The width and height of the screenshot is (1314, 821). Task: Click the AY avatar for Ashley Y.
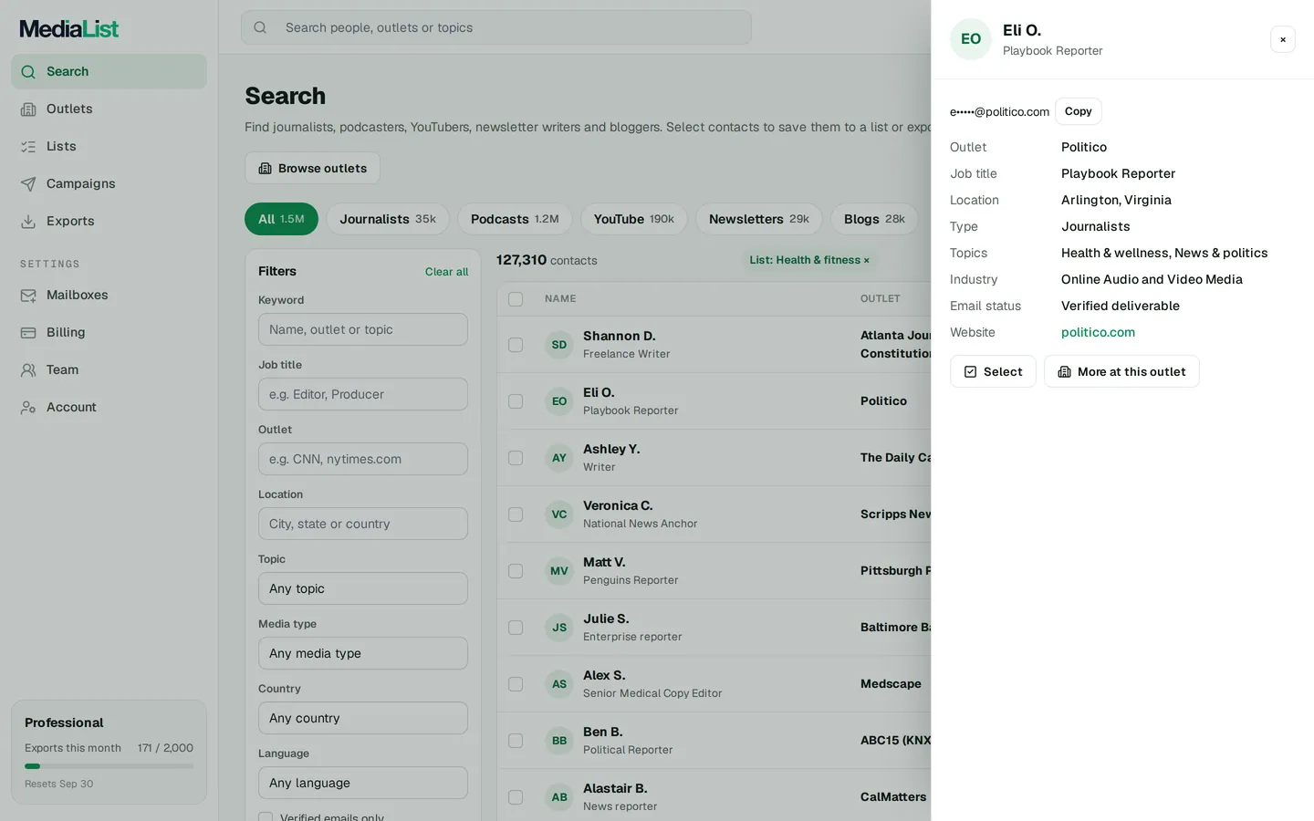pos(559,458)
